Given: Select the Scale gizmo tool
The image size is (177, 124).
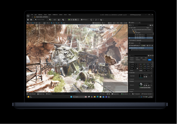Looking at the screenshot, I should pos(37,23).
